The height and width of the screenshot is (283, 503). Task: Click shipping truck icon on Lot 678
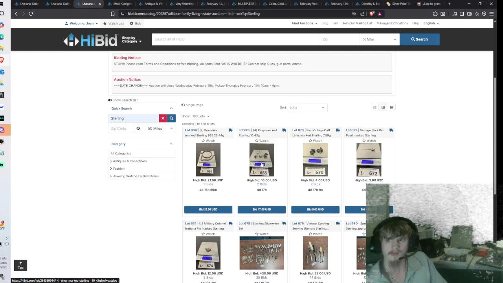[x=284, y=223]
